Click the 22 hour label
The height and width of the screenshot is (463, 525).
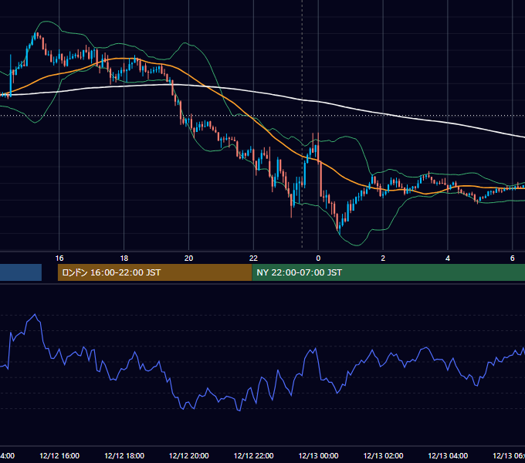pos(253,259)
